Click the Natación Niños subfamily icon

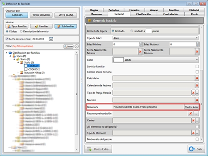(x=22, y=72)
